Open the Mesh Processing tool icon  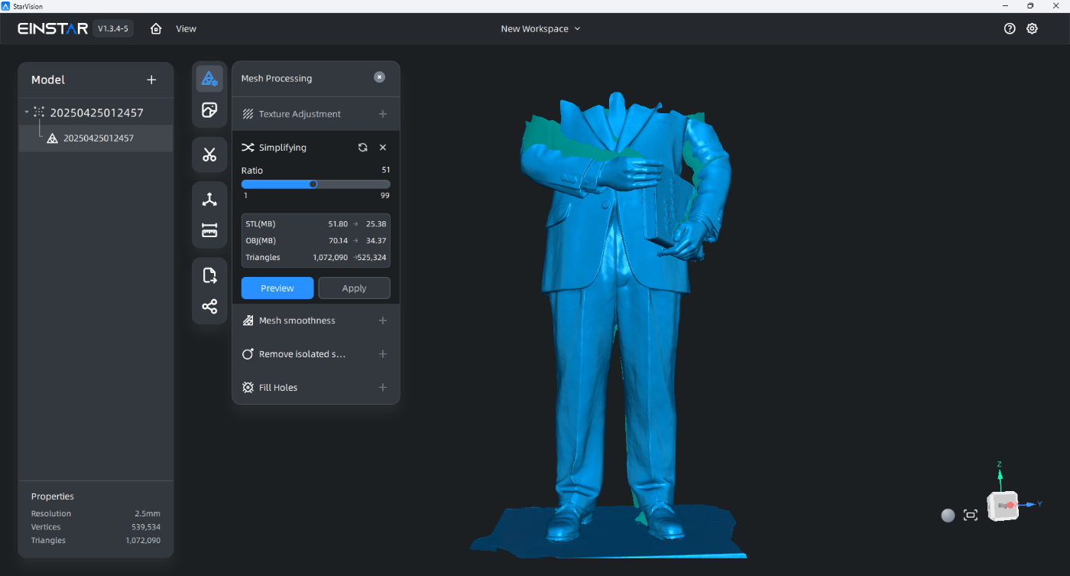tap(209, 78)
